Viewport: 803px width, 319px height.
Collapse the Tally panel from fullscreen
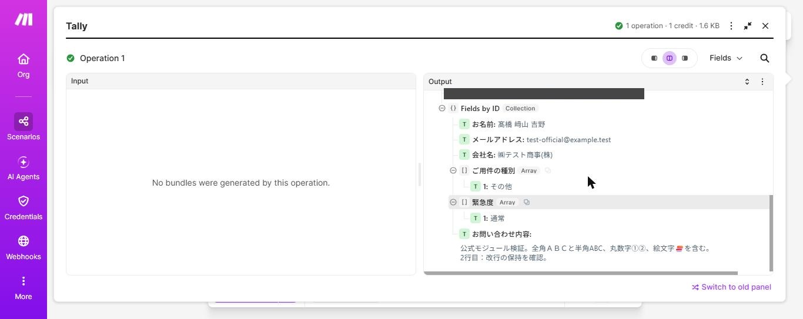(748, 26)
